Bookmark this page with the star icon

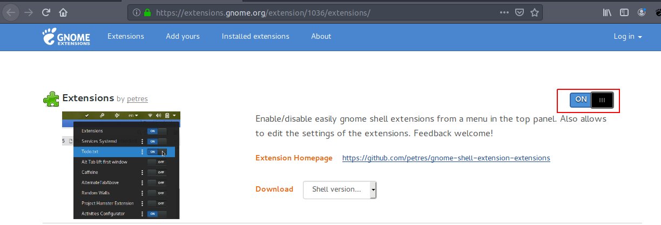coord(535,12)
